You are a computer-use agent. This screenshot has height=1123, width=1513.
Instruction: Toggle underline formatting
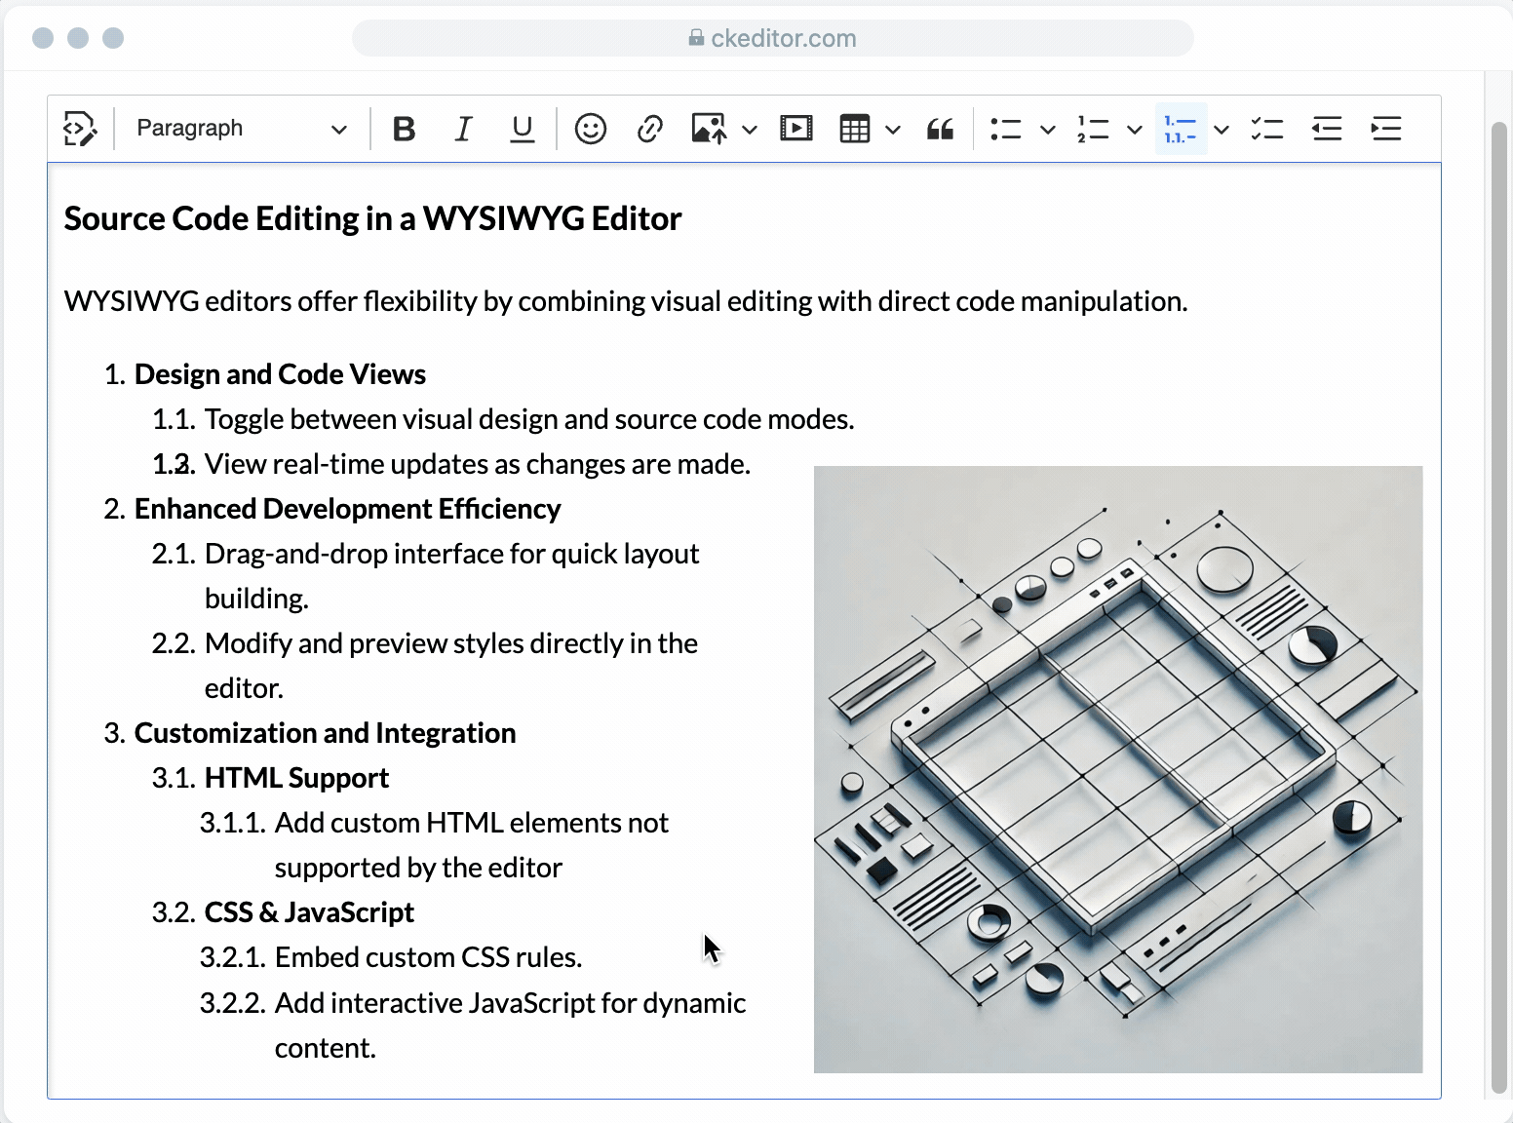tap(523, 129)
